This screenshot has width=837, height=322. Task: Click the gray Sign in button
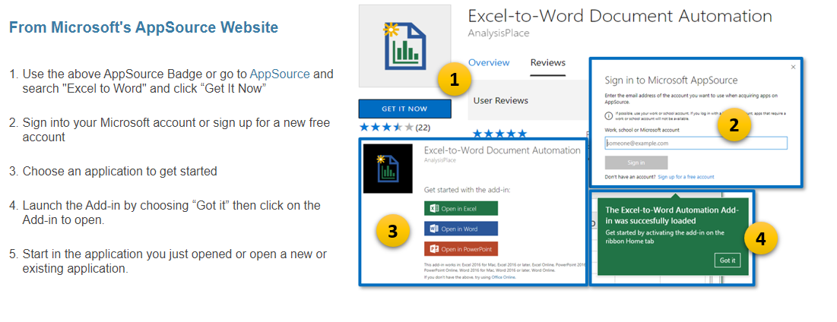(636, 163)
